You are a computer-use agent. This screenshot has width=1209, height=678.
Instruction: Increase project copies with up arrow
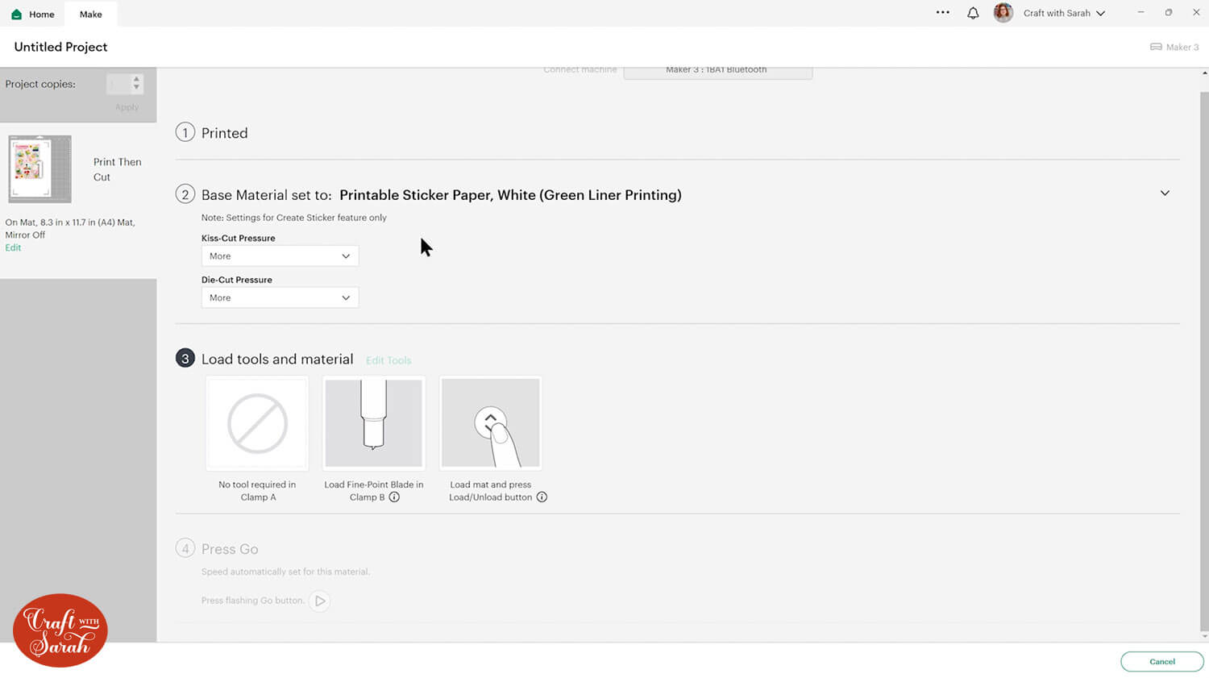[136, 79]
